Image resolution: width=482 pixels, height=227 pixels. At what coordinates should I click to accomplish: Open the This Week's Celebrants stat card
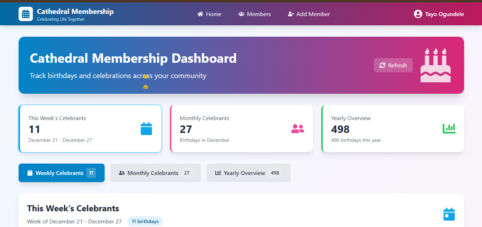click(90, 129)
